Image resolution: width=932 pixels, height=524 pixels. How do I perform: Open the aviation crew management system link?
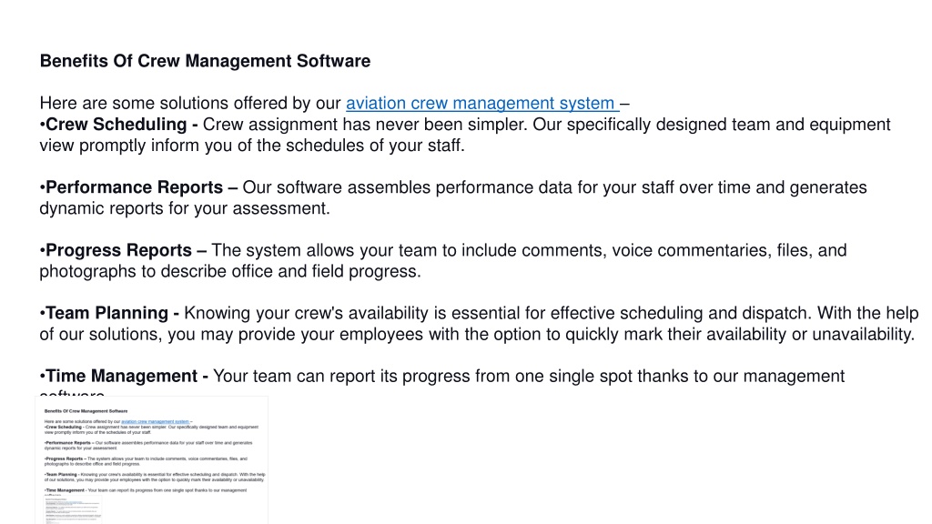pos(482,104)
